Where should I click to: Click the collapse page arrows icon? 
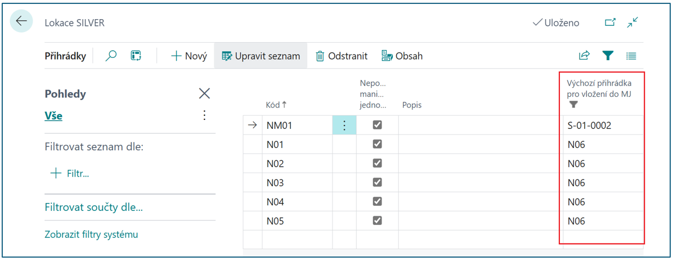pyautogui.click(x=633, y=22)
